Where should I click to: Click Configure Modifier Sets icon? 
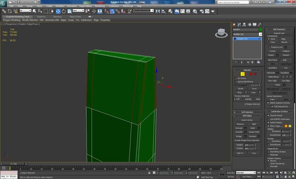[x=258, y=62]
